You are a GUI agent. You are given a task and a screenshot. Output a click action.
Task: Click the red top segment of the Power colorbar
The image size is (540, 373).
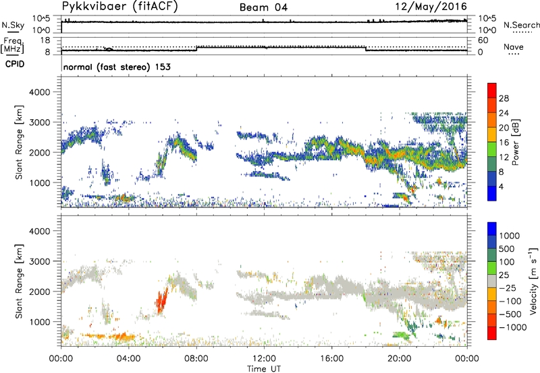(492, 90)
